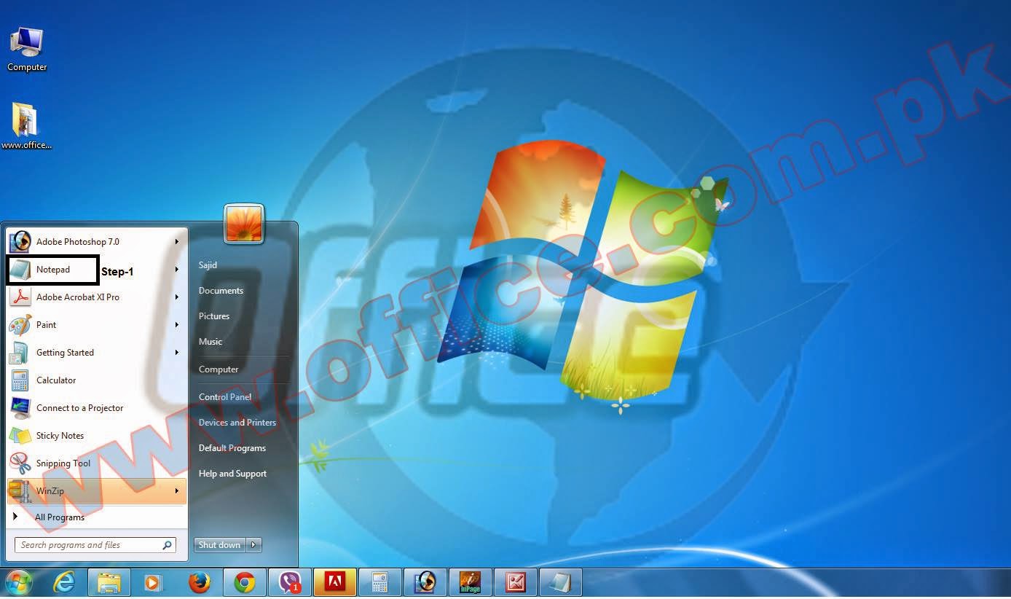The height and width of the screenshot is (599, 1011).
Task: Launch Adobe Acrobat XI Pro
Action: [x=97, y=297]
